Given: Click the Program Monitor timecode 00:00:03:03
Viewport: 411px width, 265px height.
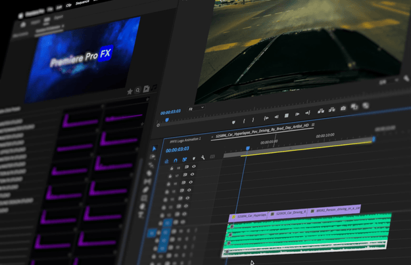Looking at the screenshot, I should pyautogui.click(x=170, y=112).
